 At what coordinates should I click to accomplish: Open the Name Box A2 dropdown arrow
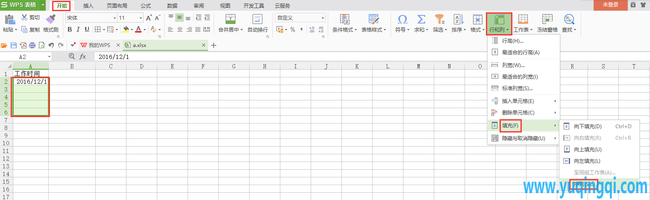tap(49, 56)
